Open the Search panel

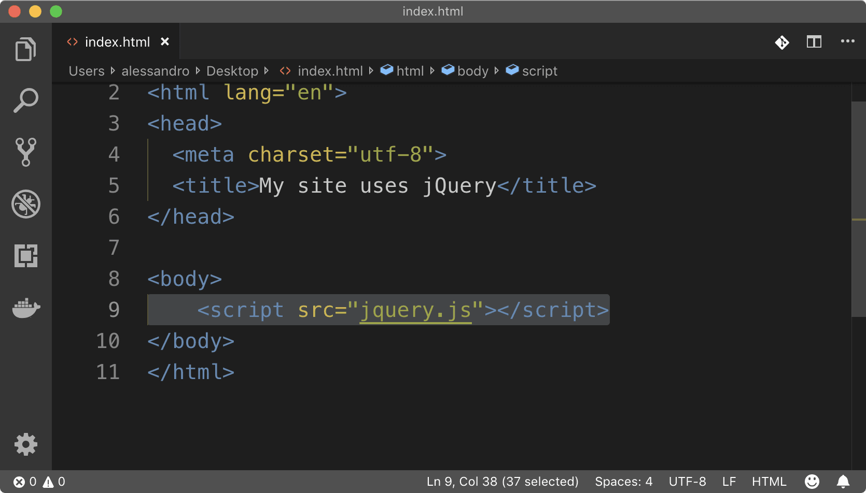click(x=25, y=100)
